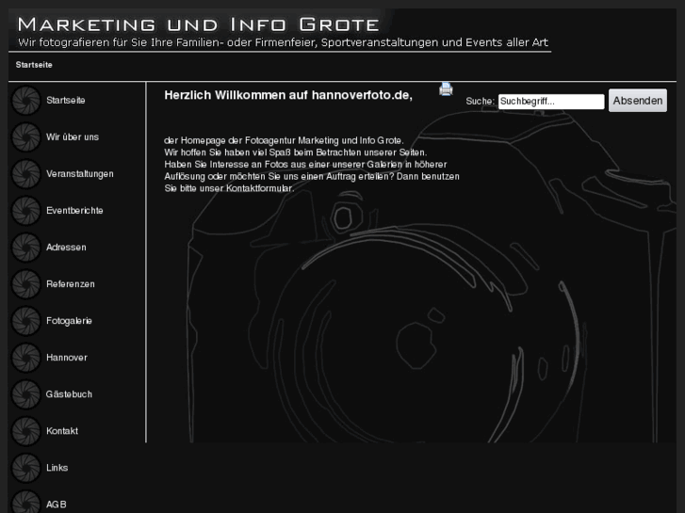The width and height of the screenshot is (685, 513).
Task: Go to the Veranstaltungen menu entry
Action: point(80,174)
